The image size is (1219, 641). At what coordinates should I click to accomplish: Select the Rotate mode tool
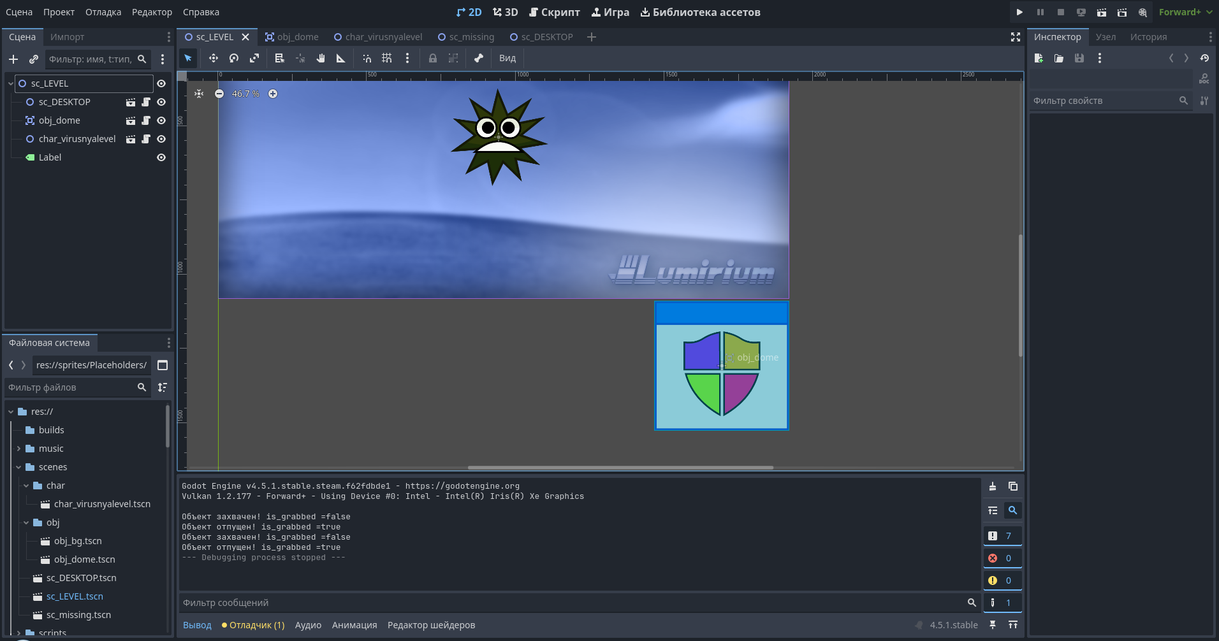(234, 58)
